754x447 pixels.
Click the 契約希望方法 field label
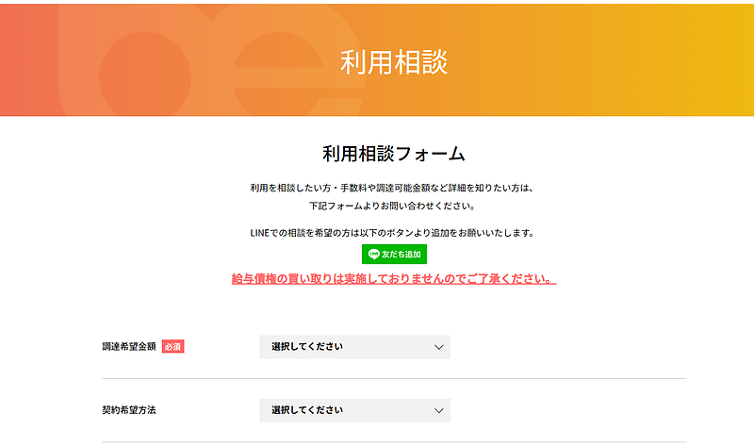click(x=128, y=410)
